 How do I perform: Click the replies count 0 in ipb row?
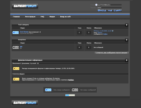[89, 47]
